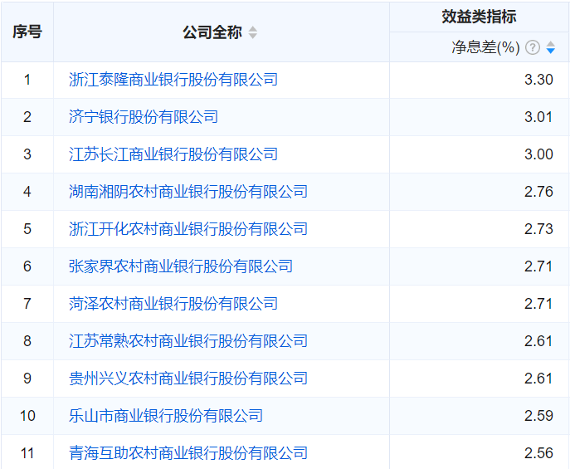
Task: Click the 序号 column header
Action: [27, 32]
